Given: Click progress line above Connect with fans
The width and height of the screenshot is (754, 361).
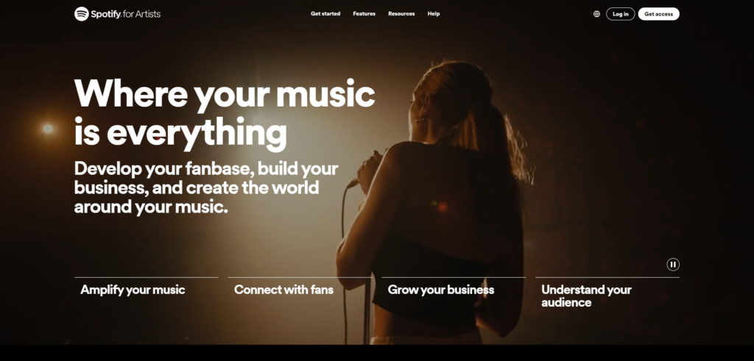Looking at the screenshot, I should tap(300, 277).
